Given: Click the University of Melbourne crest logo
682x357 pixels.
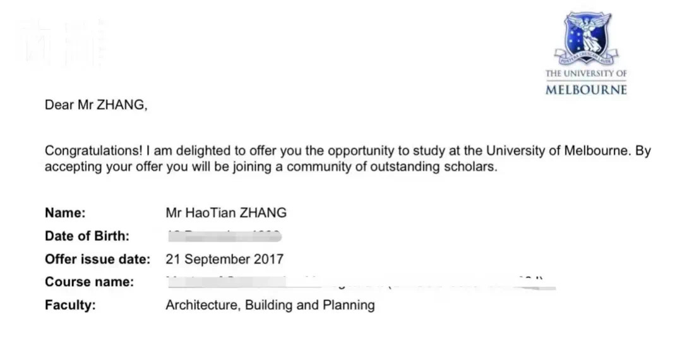Looking at the screenshot, I should coord(586,38).
